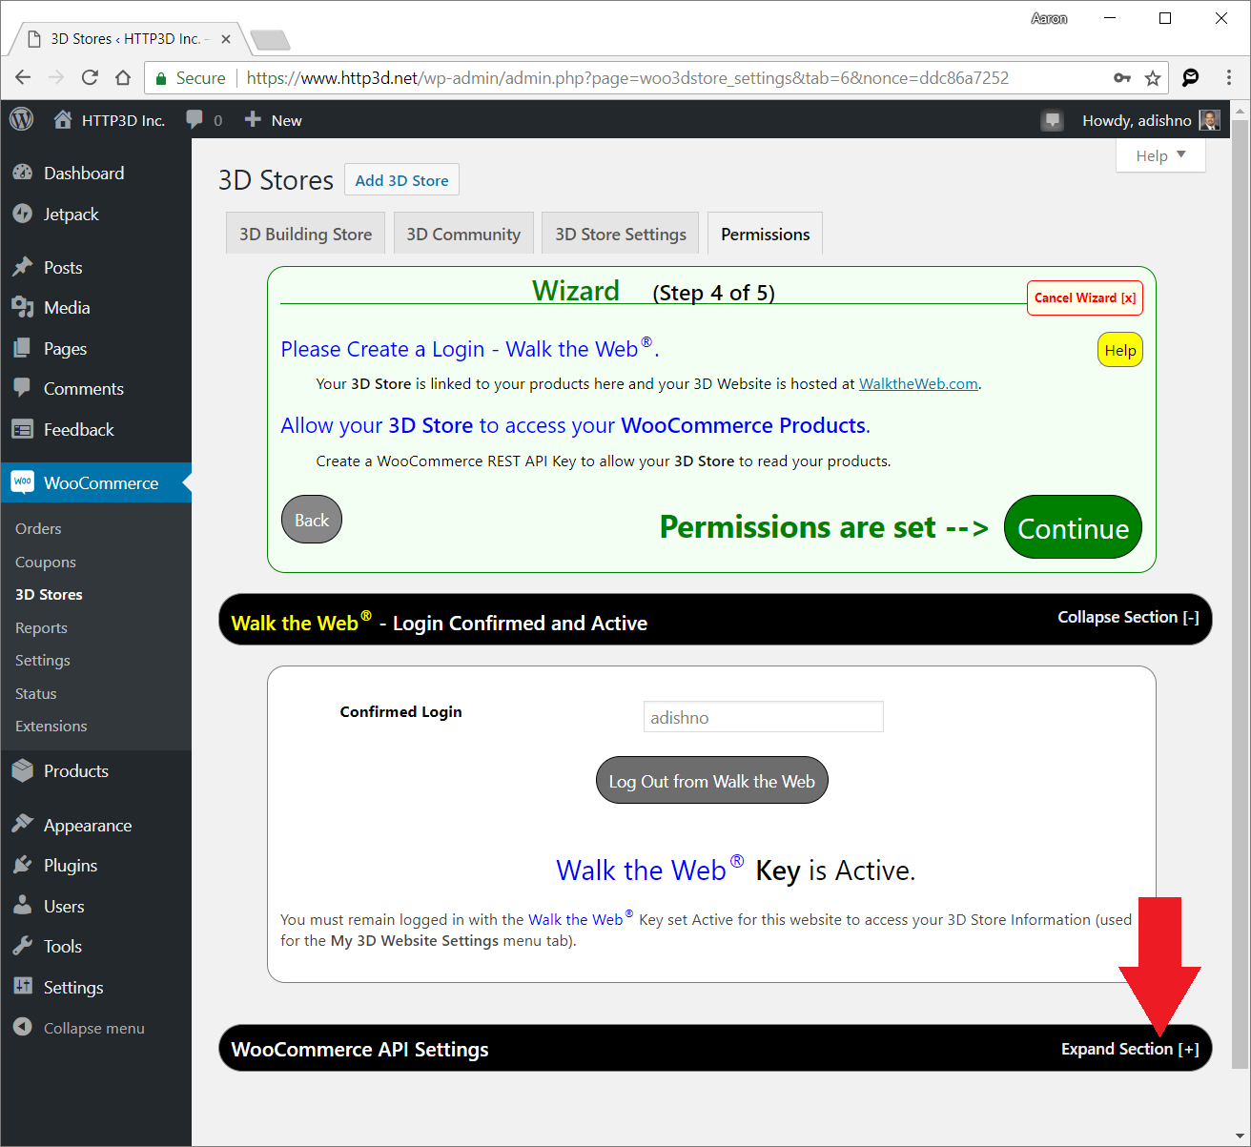Select the Permissions tab
The image size is (1251, 1147).
tap(766, 234)
